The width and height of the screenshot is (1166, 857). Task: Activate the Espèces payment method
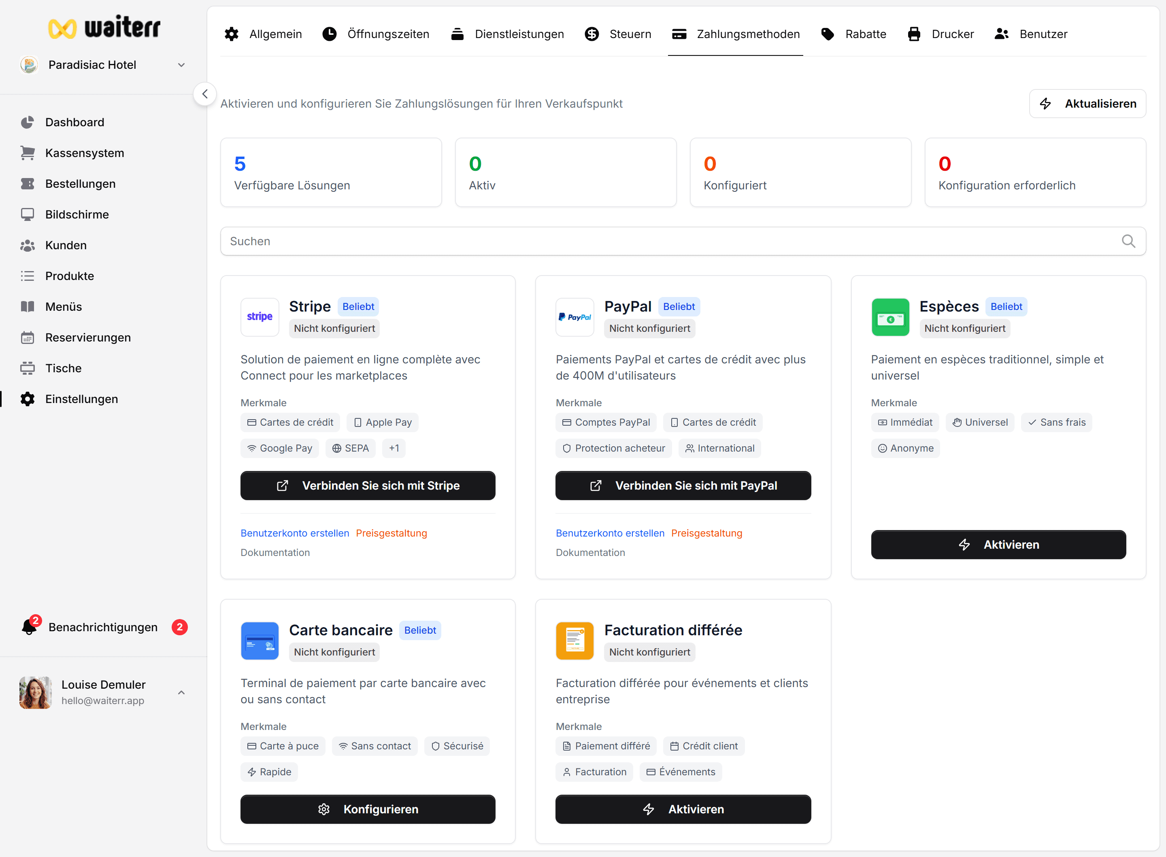tap(998, 545)
